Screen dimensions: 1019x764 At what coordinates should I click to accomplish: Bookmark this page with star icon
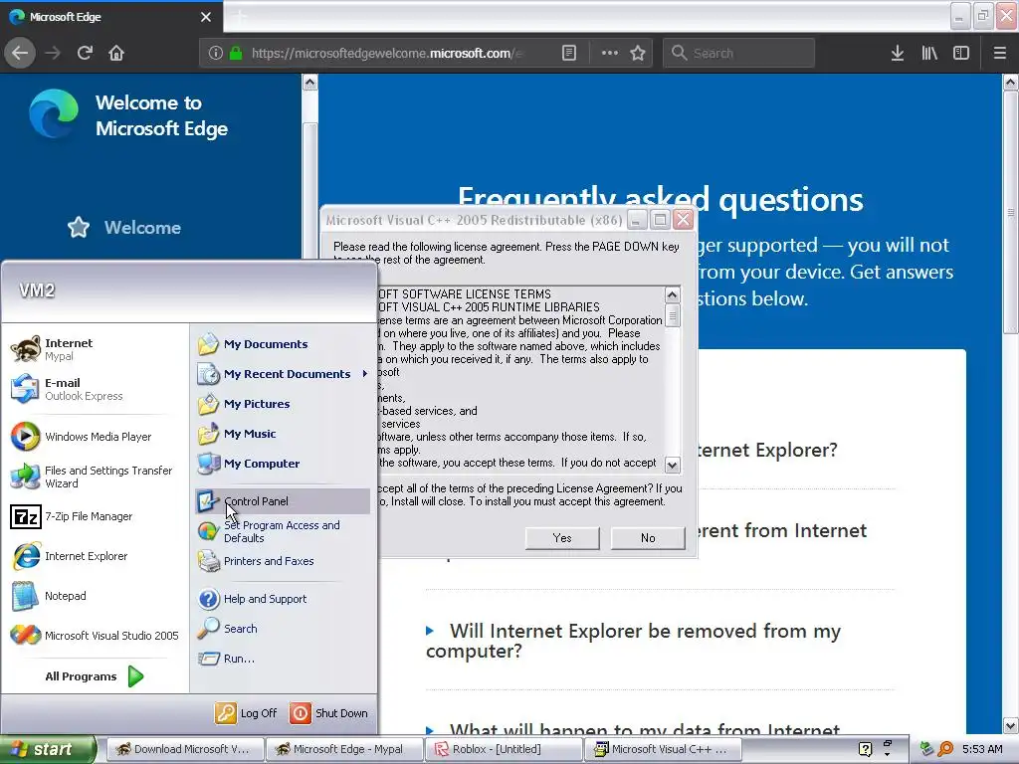(x=638, y=53)
